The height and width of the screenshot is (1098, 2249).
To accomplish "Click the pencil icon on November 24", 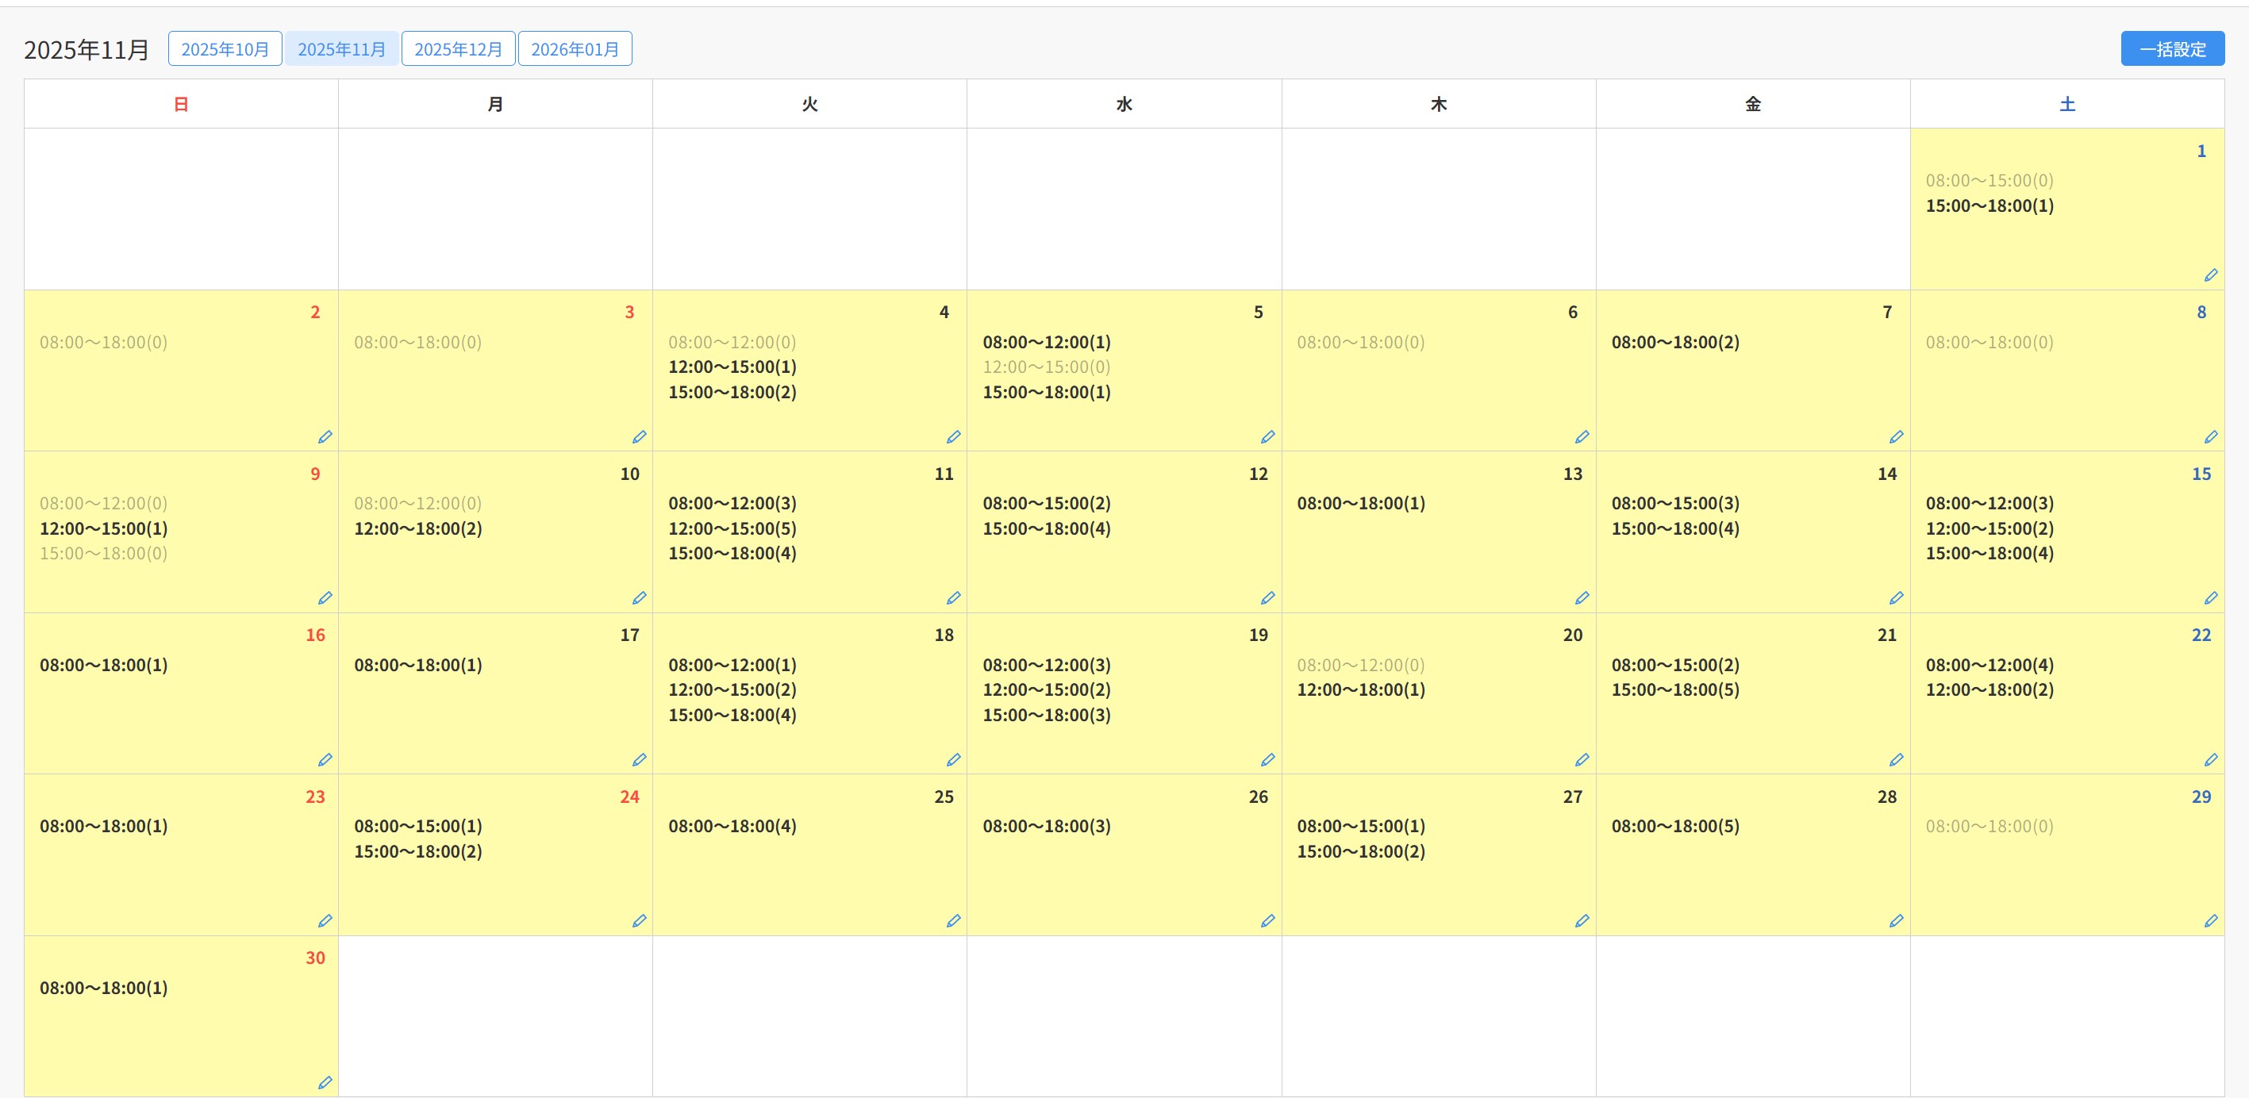I will tap(638, 922).
